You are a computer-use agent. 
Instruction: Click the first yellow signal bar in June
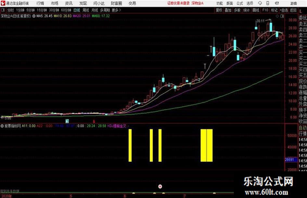(130, 145)
